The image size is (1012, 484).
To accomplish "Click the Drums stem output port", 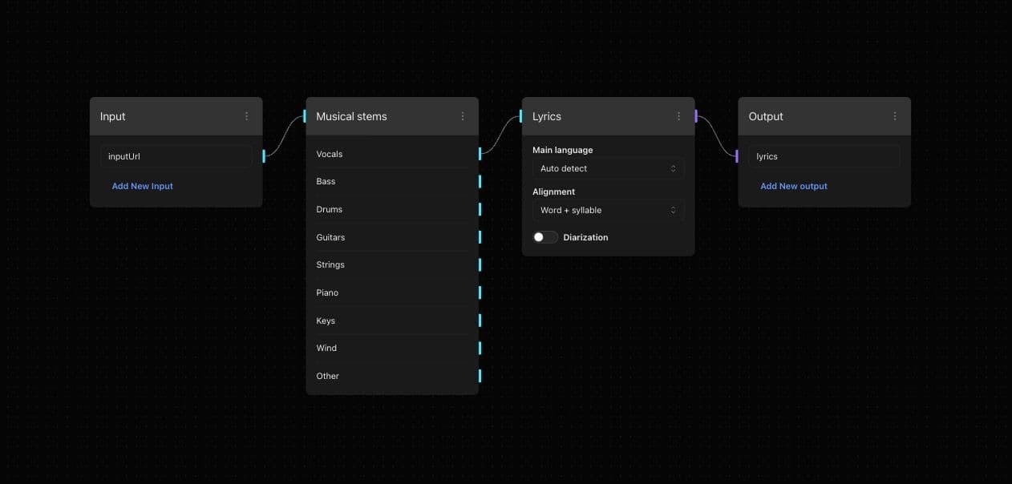I will click(480, 209).
